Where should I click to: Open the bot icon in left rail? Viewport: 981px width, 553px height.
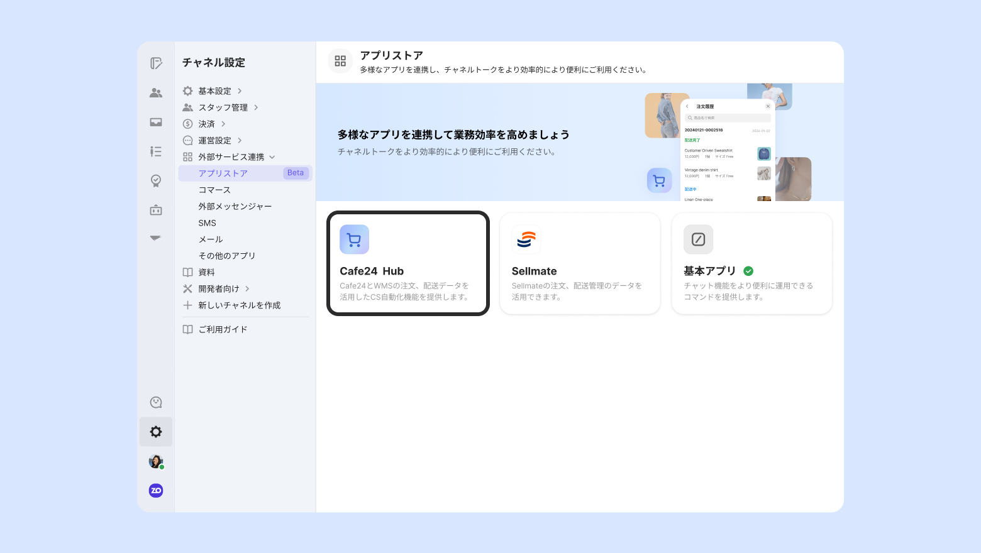point(156,210)
